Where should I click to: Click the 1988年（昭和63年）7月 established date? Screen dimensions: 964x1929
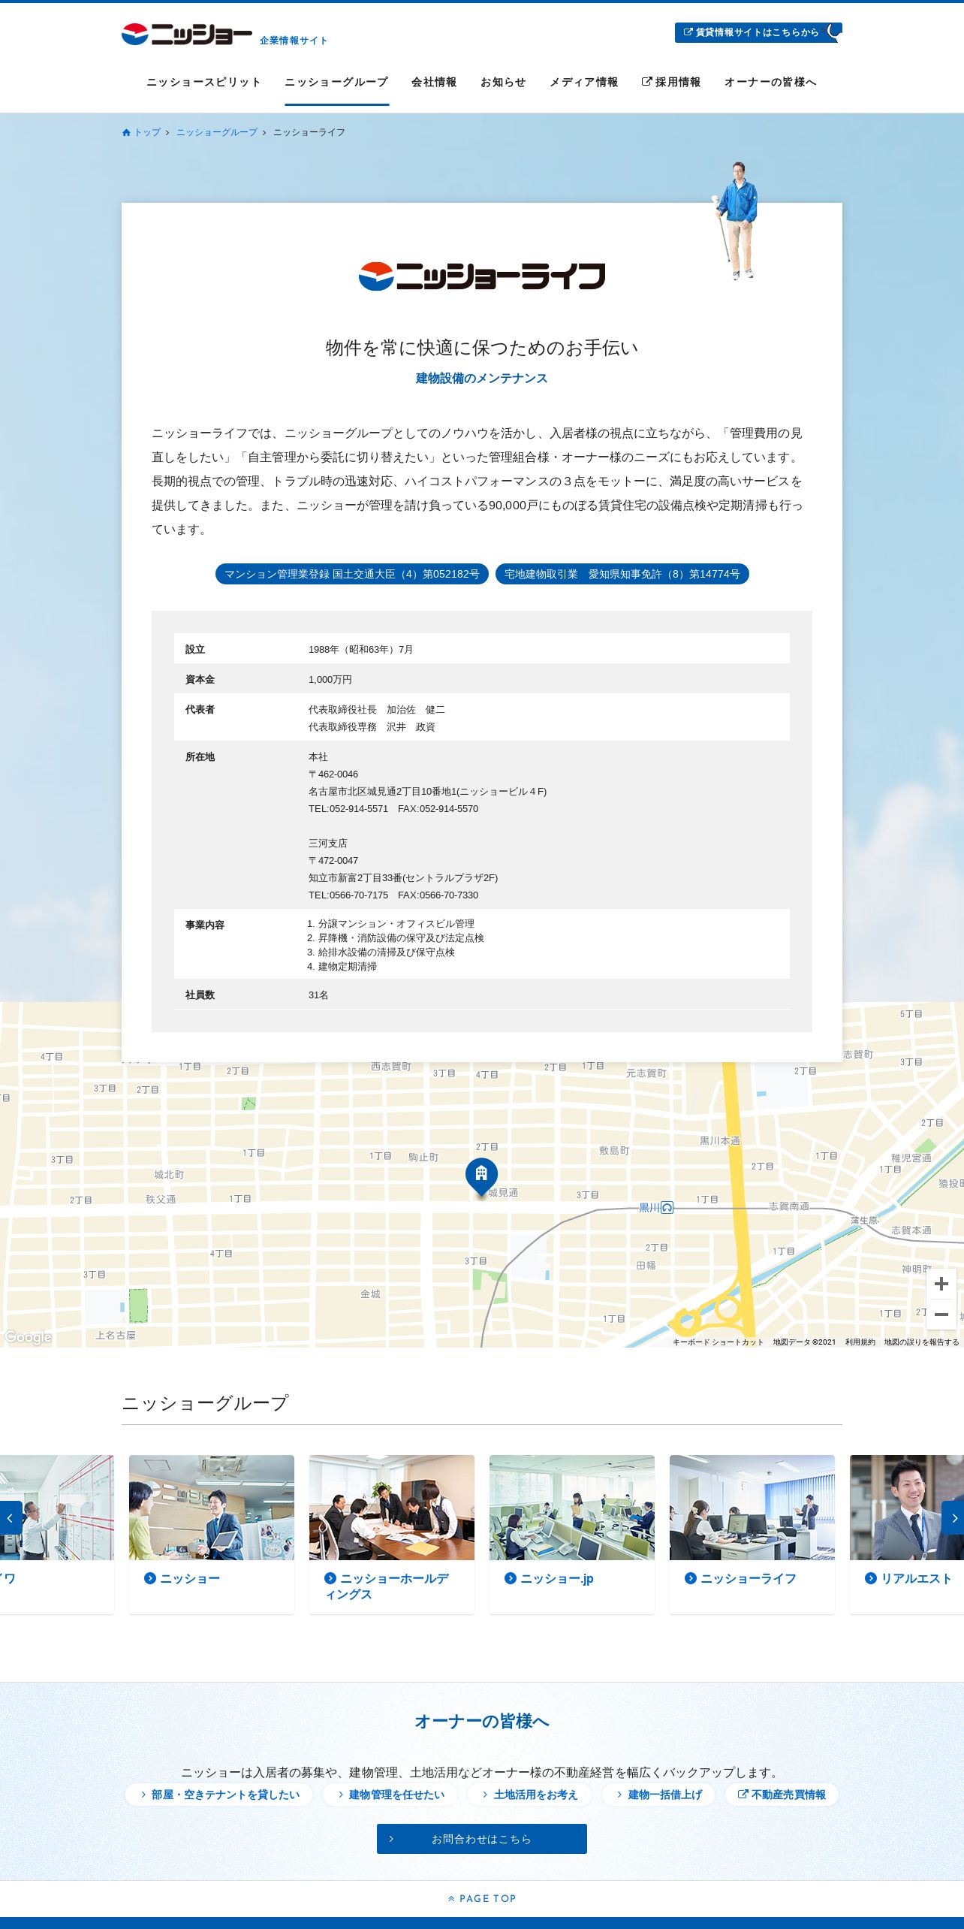point(361,650)
